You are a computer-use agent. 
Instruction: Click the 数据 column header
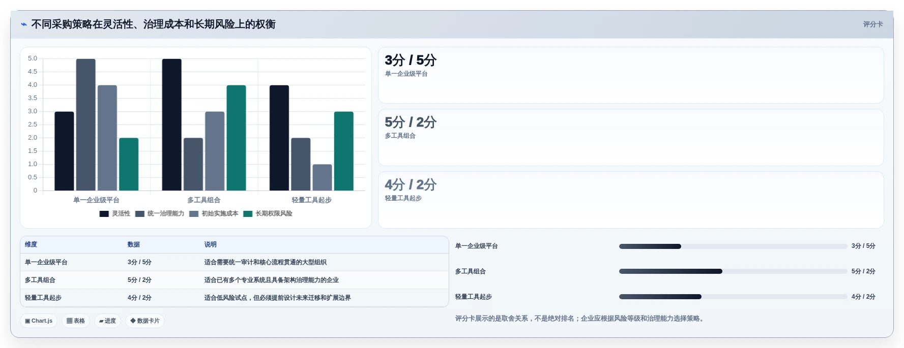tap(134, 244)
